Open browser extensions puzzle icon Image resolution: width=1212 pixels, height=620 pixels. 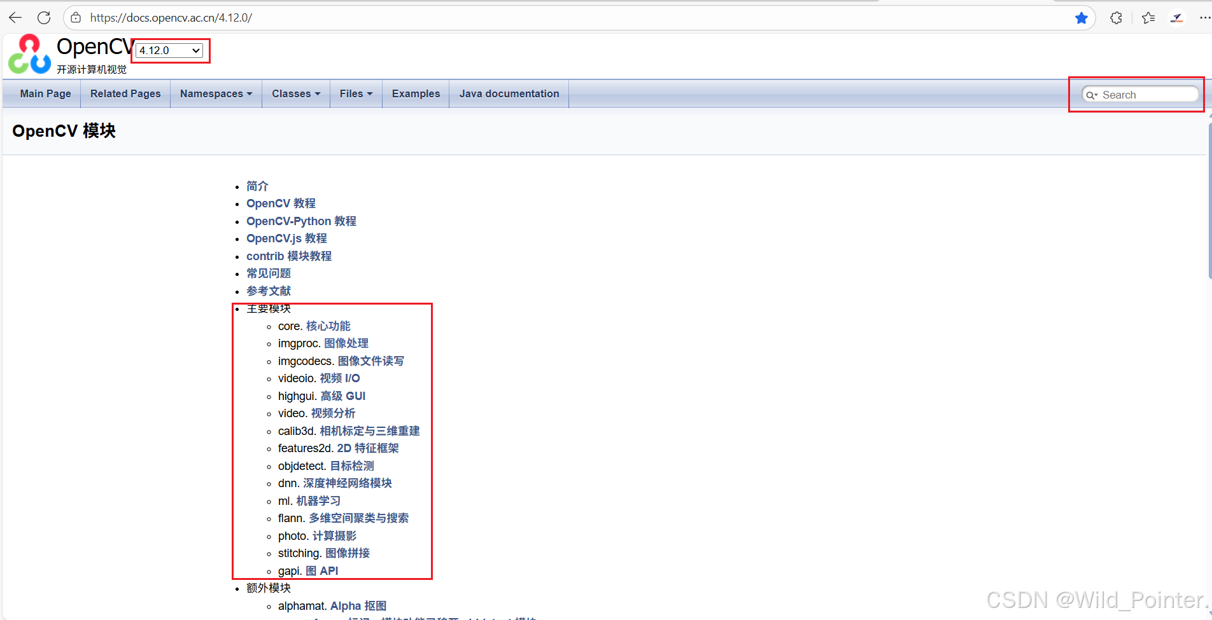tap(1116, 18)
